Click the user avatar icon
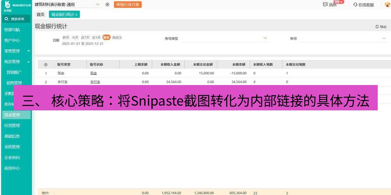The width and height of the screenshot is (391, 195). (x=387, y=5)
